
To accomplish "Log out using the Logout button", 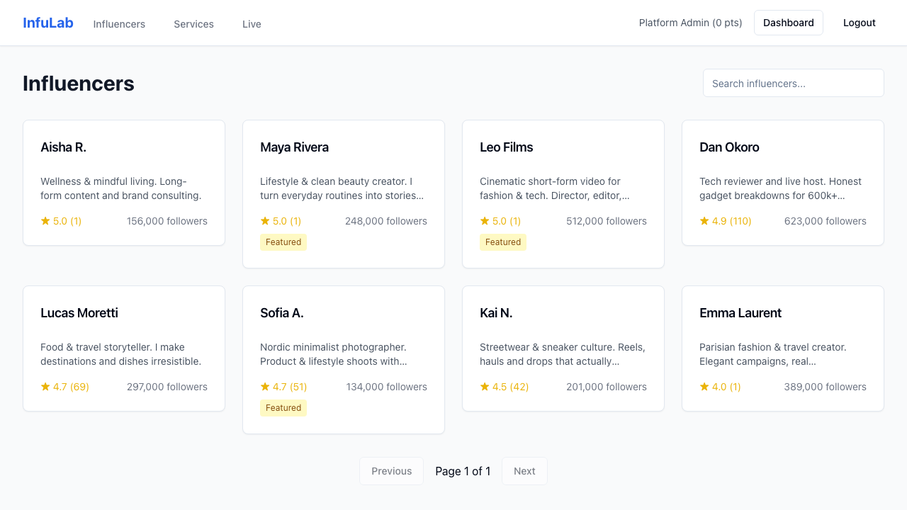I will tap(860, 23).
